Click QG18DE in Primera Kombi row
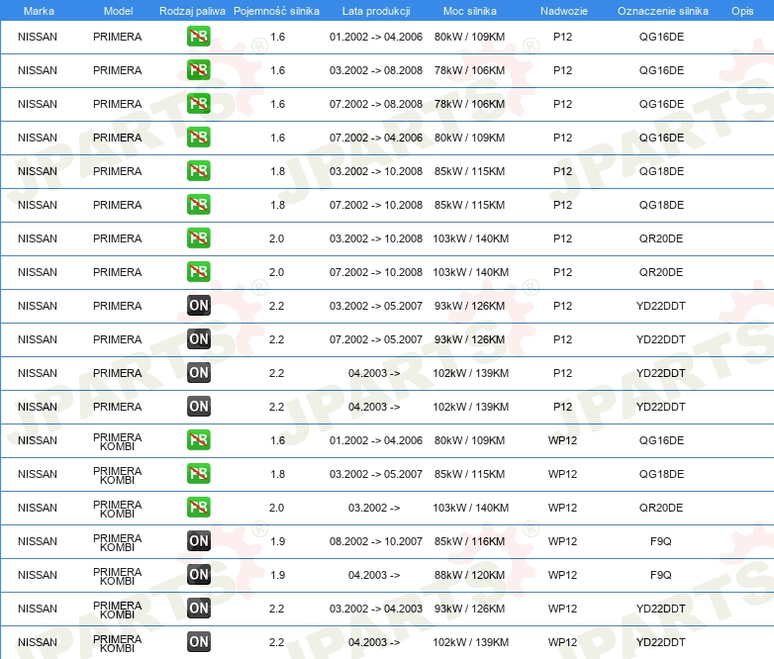This screenshot has width=774, height=659. 661,474
